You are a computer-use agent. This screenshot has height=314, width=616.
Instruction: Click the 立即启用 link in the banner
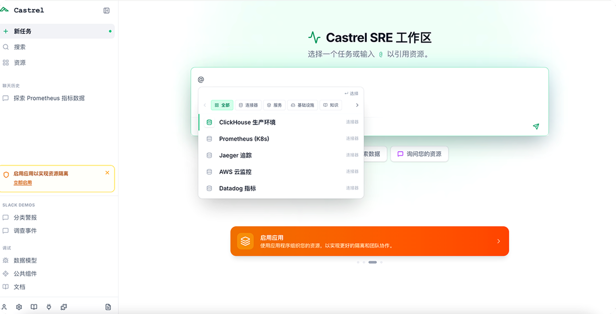23,183
